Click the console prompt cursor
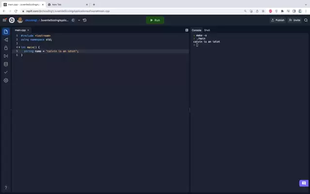The height and width of the screenshot is (194, 310). 197,45
